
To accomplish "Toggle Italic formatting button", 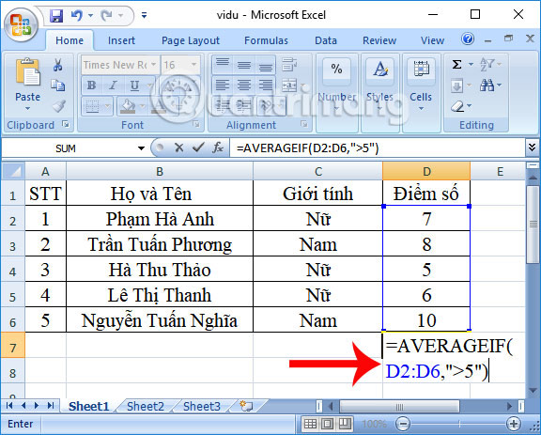I will pos(113,85).
